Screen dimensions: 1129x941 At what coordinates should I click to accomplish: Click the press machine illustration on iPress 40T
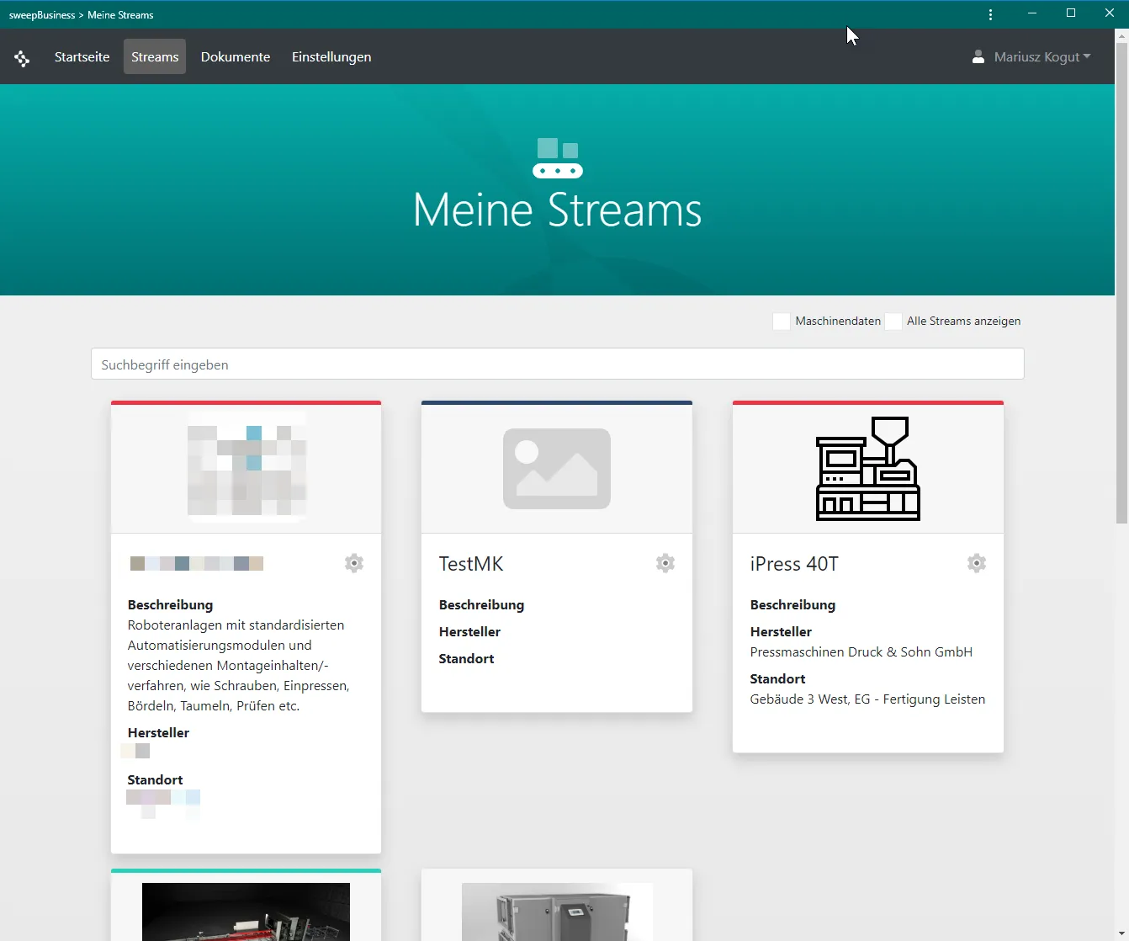pos(867,469)
